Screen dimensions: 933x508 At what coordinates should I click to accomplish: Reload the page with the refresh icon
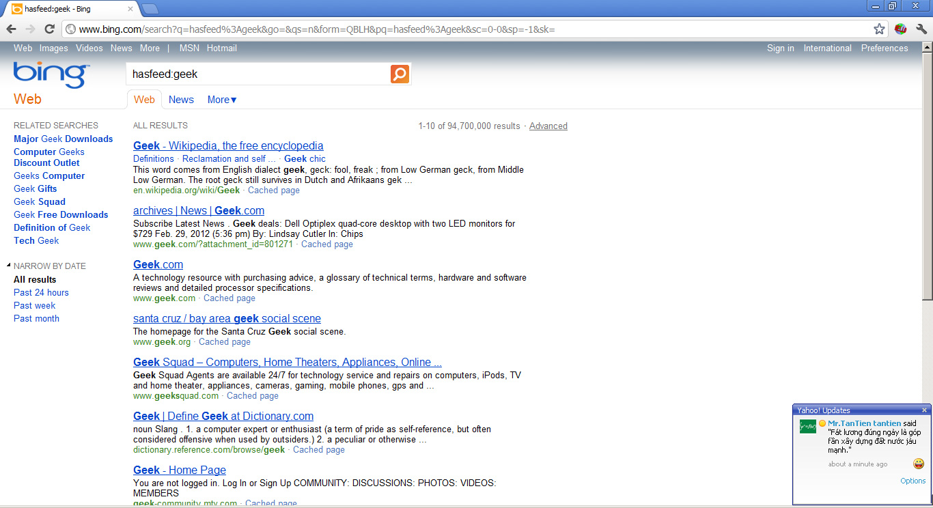[x=49, y=29]
